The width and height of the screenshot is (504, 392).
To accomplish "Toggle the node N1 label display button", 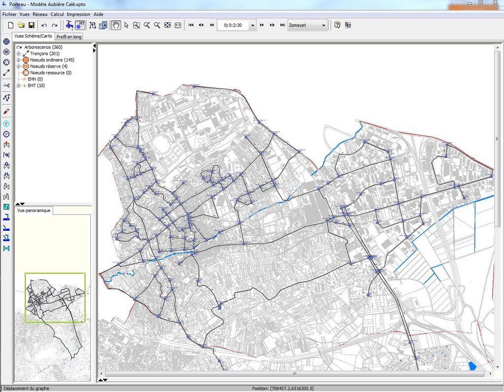I will point(80,25).
